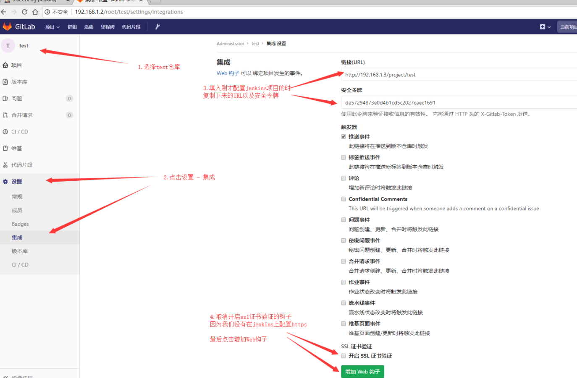577x378 pixels.
Task: Click the GitLab fox logo
Action: [x=7, y=26]
